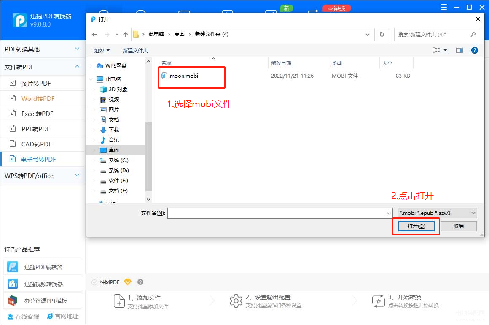Screen dimensions: 489x325
Task: Click 桌面 in the address breadcrumb
Action: pyautogui.click(x=179, y=34)
